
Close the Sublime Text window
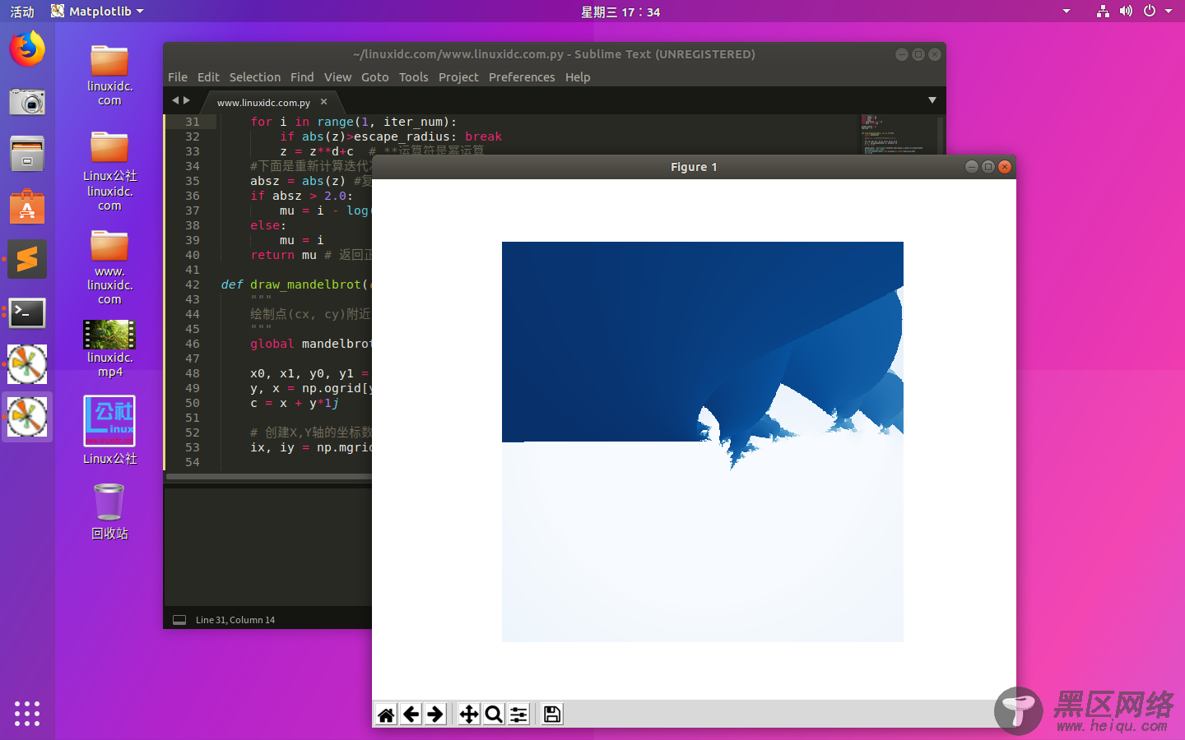click(935, 54)
